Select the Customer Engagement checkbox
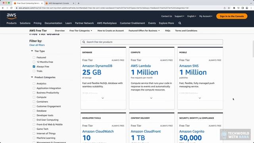Image resolution: width=254 pixels, height=143 pixels. tap(34, 106)
